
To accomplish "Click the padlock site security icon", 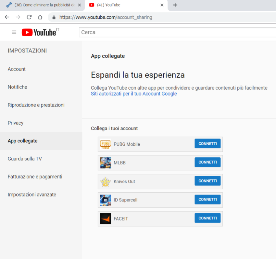I will (54, 17).
